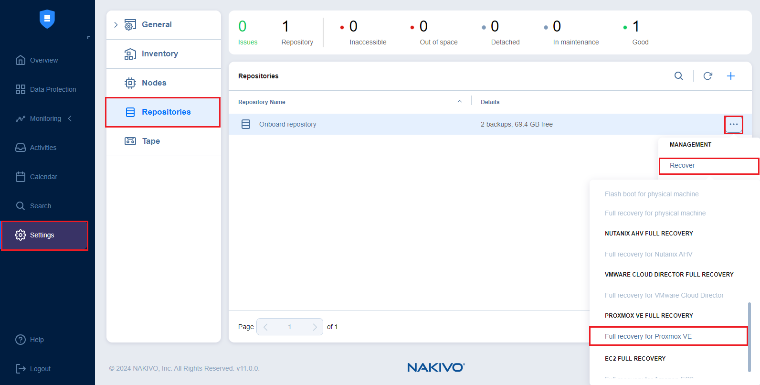Sort by Repository Name column arrow
The width and height of the screenshot is (760, 385).
tap(459, 102)
